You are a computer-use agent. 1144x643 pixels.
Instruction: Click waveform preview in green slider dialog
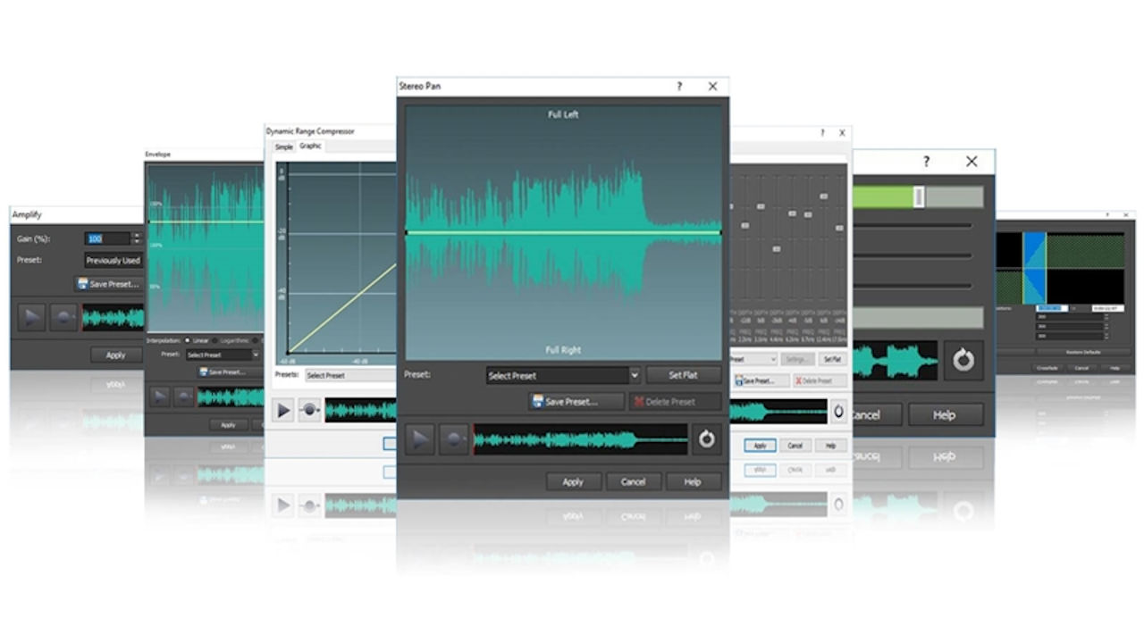(895, 360)
